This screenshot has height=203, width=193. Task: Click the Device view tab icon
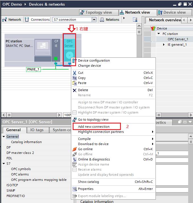tap(160, 12)
